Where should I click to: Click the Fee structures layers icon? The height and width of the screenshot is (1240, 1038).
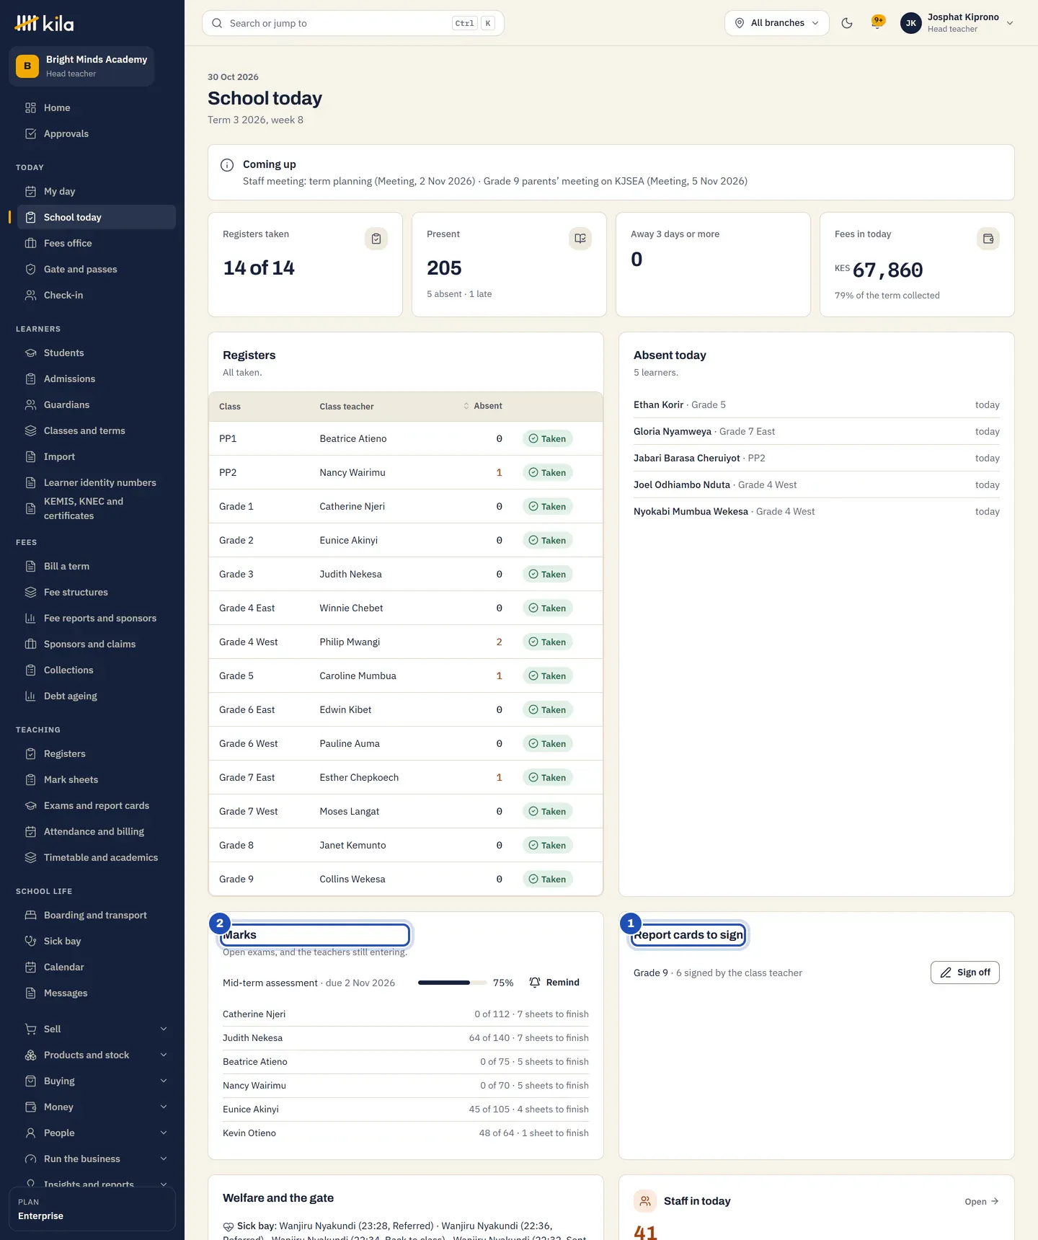tap(30, 592)
